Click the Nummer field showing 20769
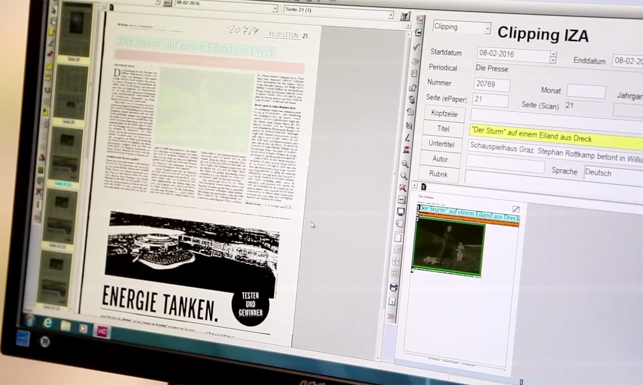The height and width of the screenshot is (385, 643). [x=492, y=85]
